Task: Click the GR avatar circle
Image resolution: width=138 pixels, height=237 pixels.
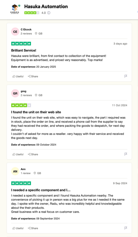Action: tap(15, 93)
